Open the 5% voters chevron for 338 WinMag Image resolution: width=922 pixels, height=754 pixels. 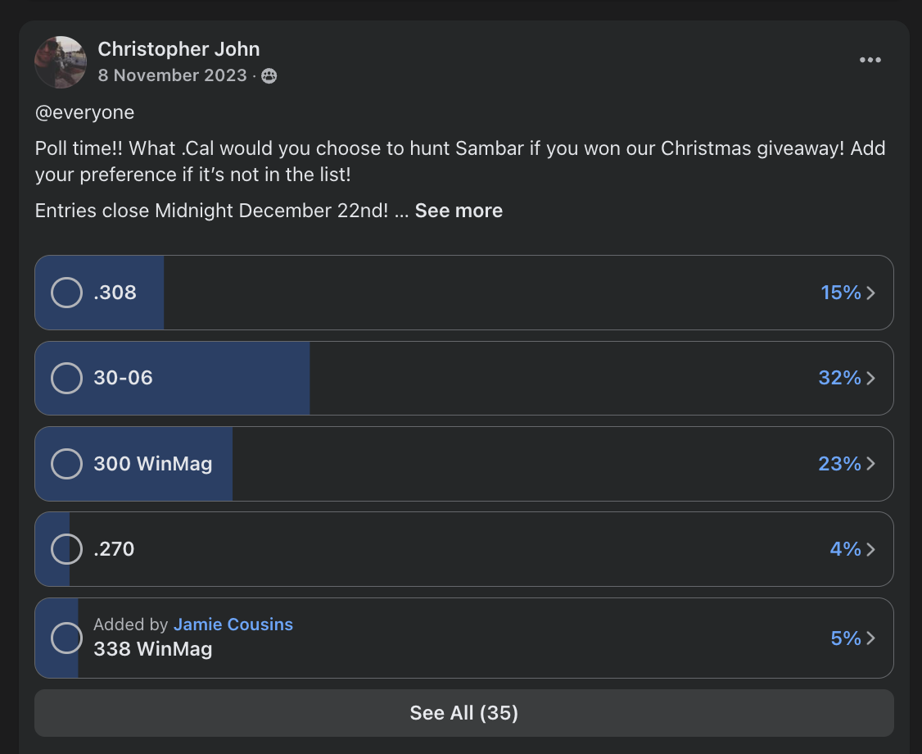click(871, 638)
